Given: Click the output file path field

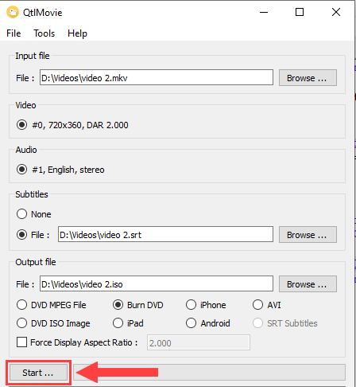Looking at the screenshot, I should coord(157,283).
